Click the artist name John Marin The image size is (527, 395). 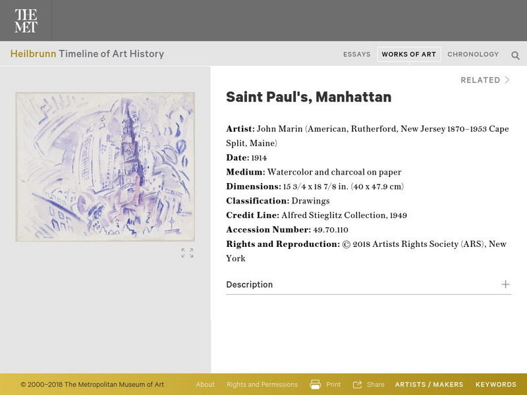pos(279,129)
